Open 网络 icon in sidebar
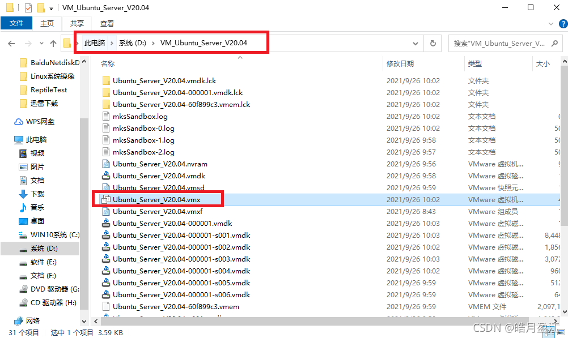This screenshot has width=568, height=338. pos(19,320)
